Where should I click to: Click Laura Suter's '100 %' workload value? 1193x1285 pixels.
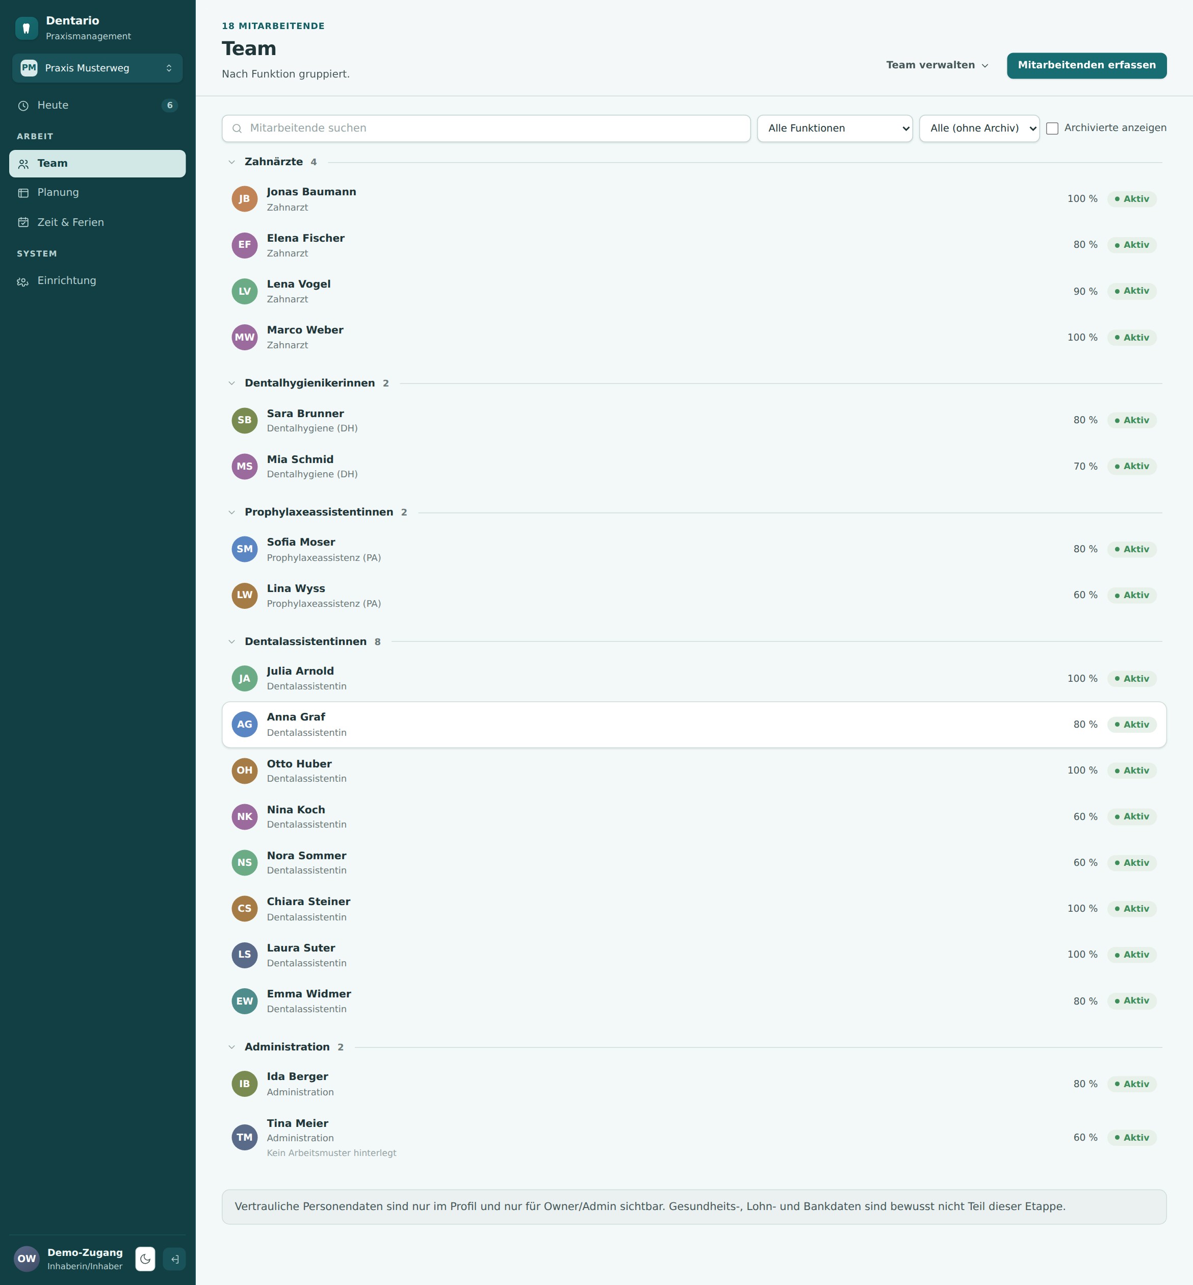pyautogui.click(x=1082, y=955)
